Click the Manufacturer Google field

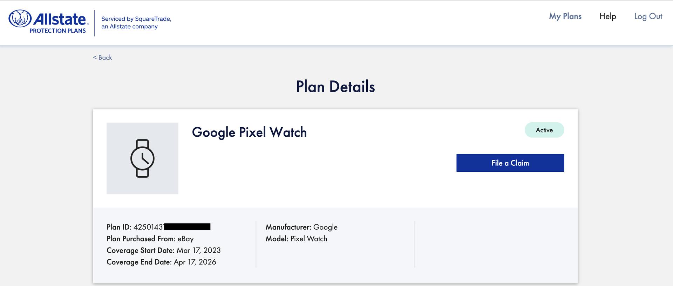click(x=301, y=227)
